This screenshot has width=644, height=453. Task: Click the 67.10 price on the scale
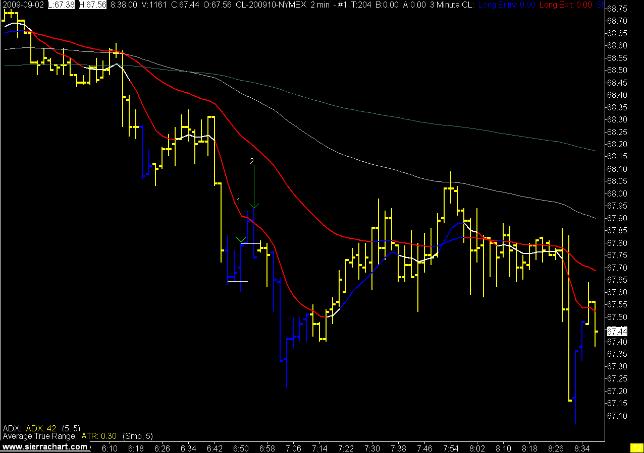tap(617, 416)
